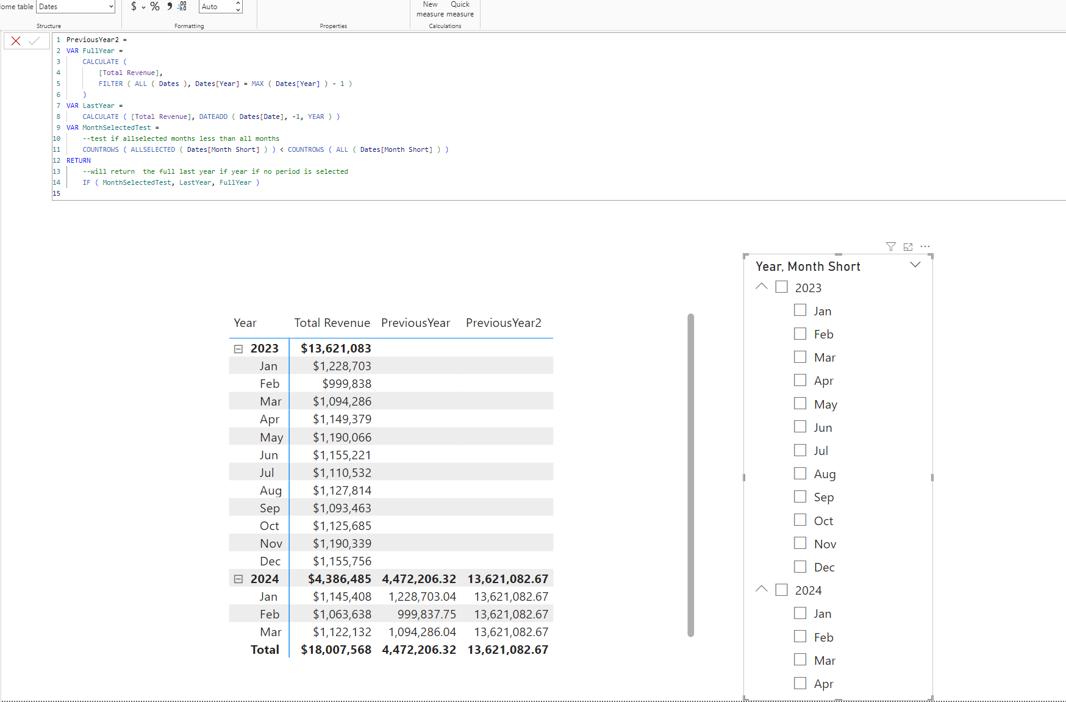Cancel the formula with the red X
Viewport: 1066px width, 702px height.
[x=16, y=41]
